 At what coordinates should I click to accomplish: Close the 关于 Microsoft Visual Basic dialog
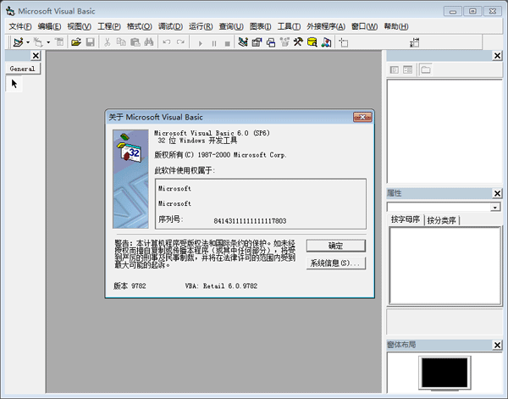pos(362,117)
